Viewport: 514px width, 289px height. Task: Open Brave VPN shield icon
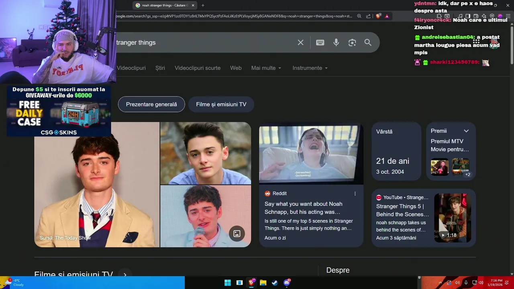pos(492,16)
